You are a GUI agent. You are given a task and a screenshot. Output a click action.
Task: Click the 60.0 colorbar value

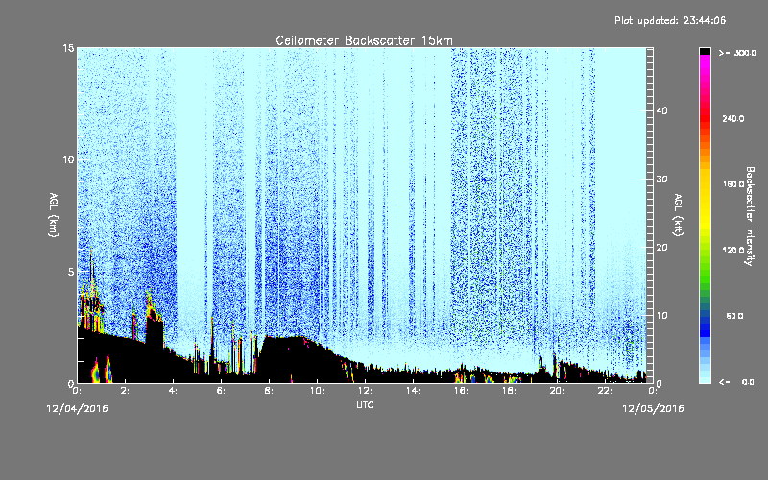[x=734, y=316]
